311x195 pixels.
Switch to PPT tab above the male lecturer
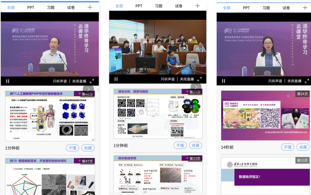pos(31,8)
